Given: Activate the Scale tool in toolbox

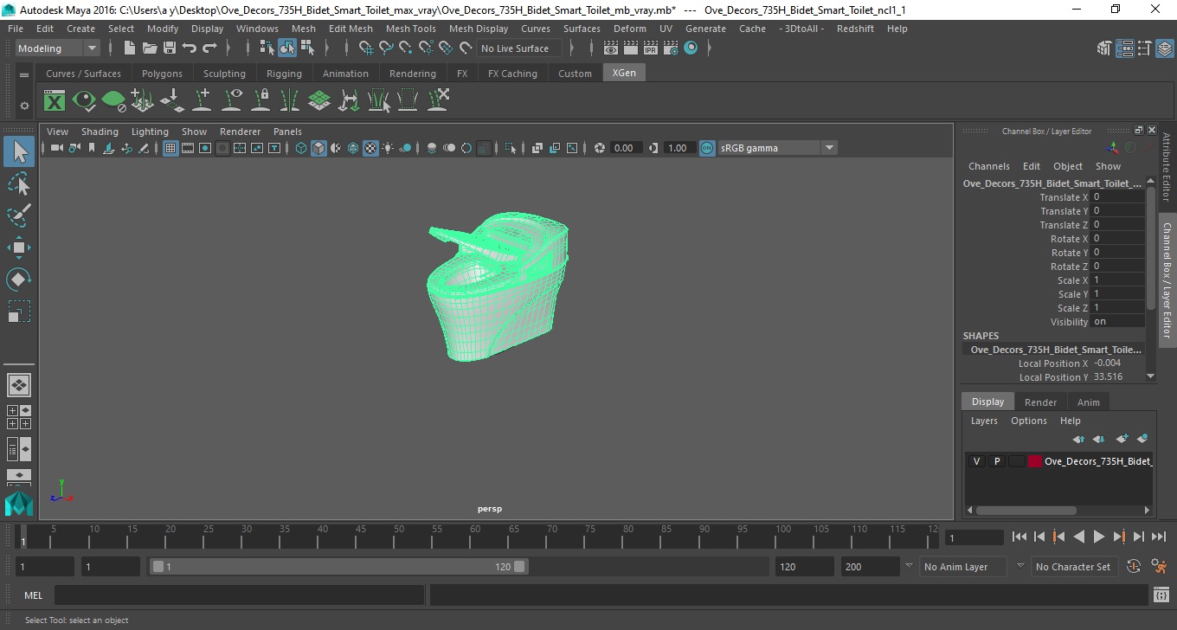Looking at the screenshot, I should click(x=19, y=312).
